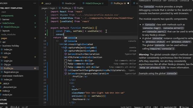Select captureRejectionSymbol from events
193x108 pixels.
(x=101, y=48)
